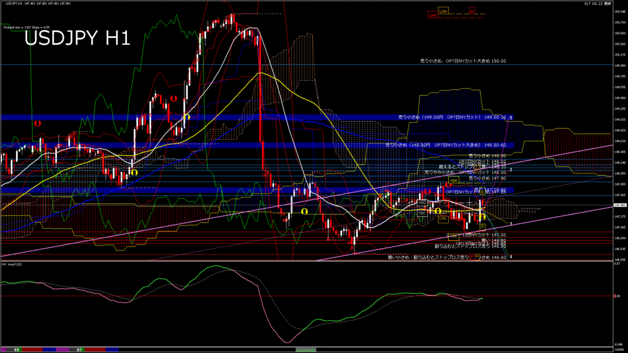This screenshot has width=628, height=353.
Task: Select the 149.00-10 blue zone label
Action: coord(453,117)
